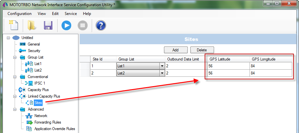Screen dimensions: 299x133
Task: Select List2 under Group List
Action: point(38,70)
